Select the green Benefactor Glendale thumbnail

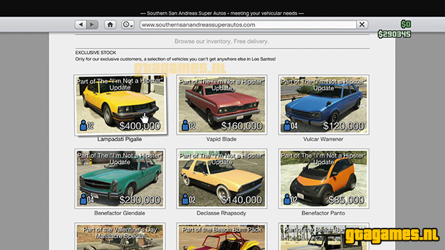pos(120,179)
